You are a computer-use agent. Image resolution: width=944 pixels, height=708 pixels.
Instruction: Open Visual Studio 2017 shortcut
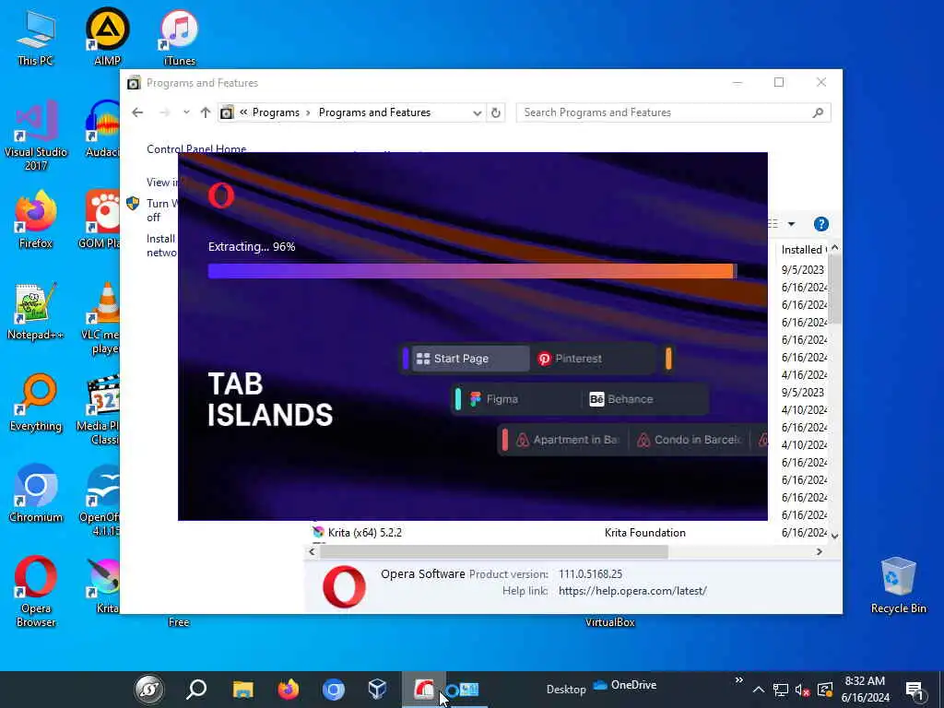tap(36, 136)
